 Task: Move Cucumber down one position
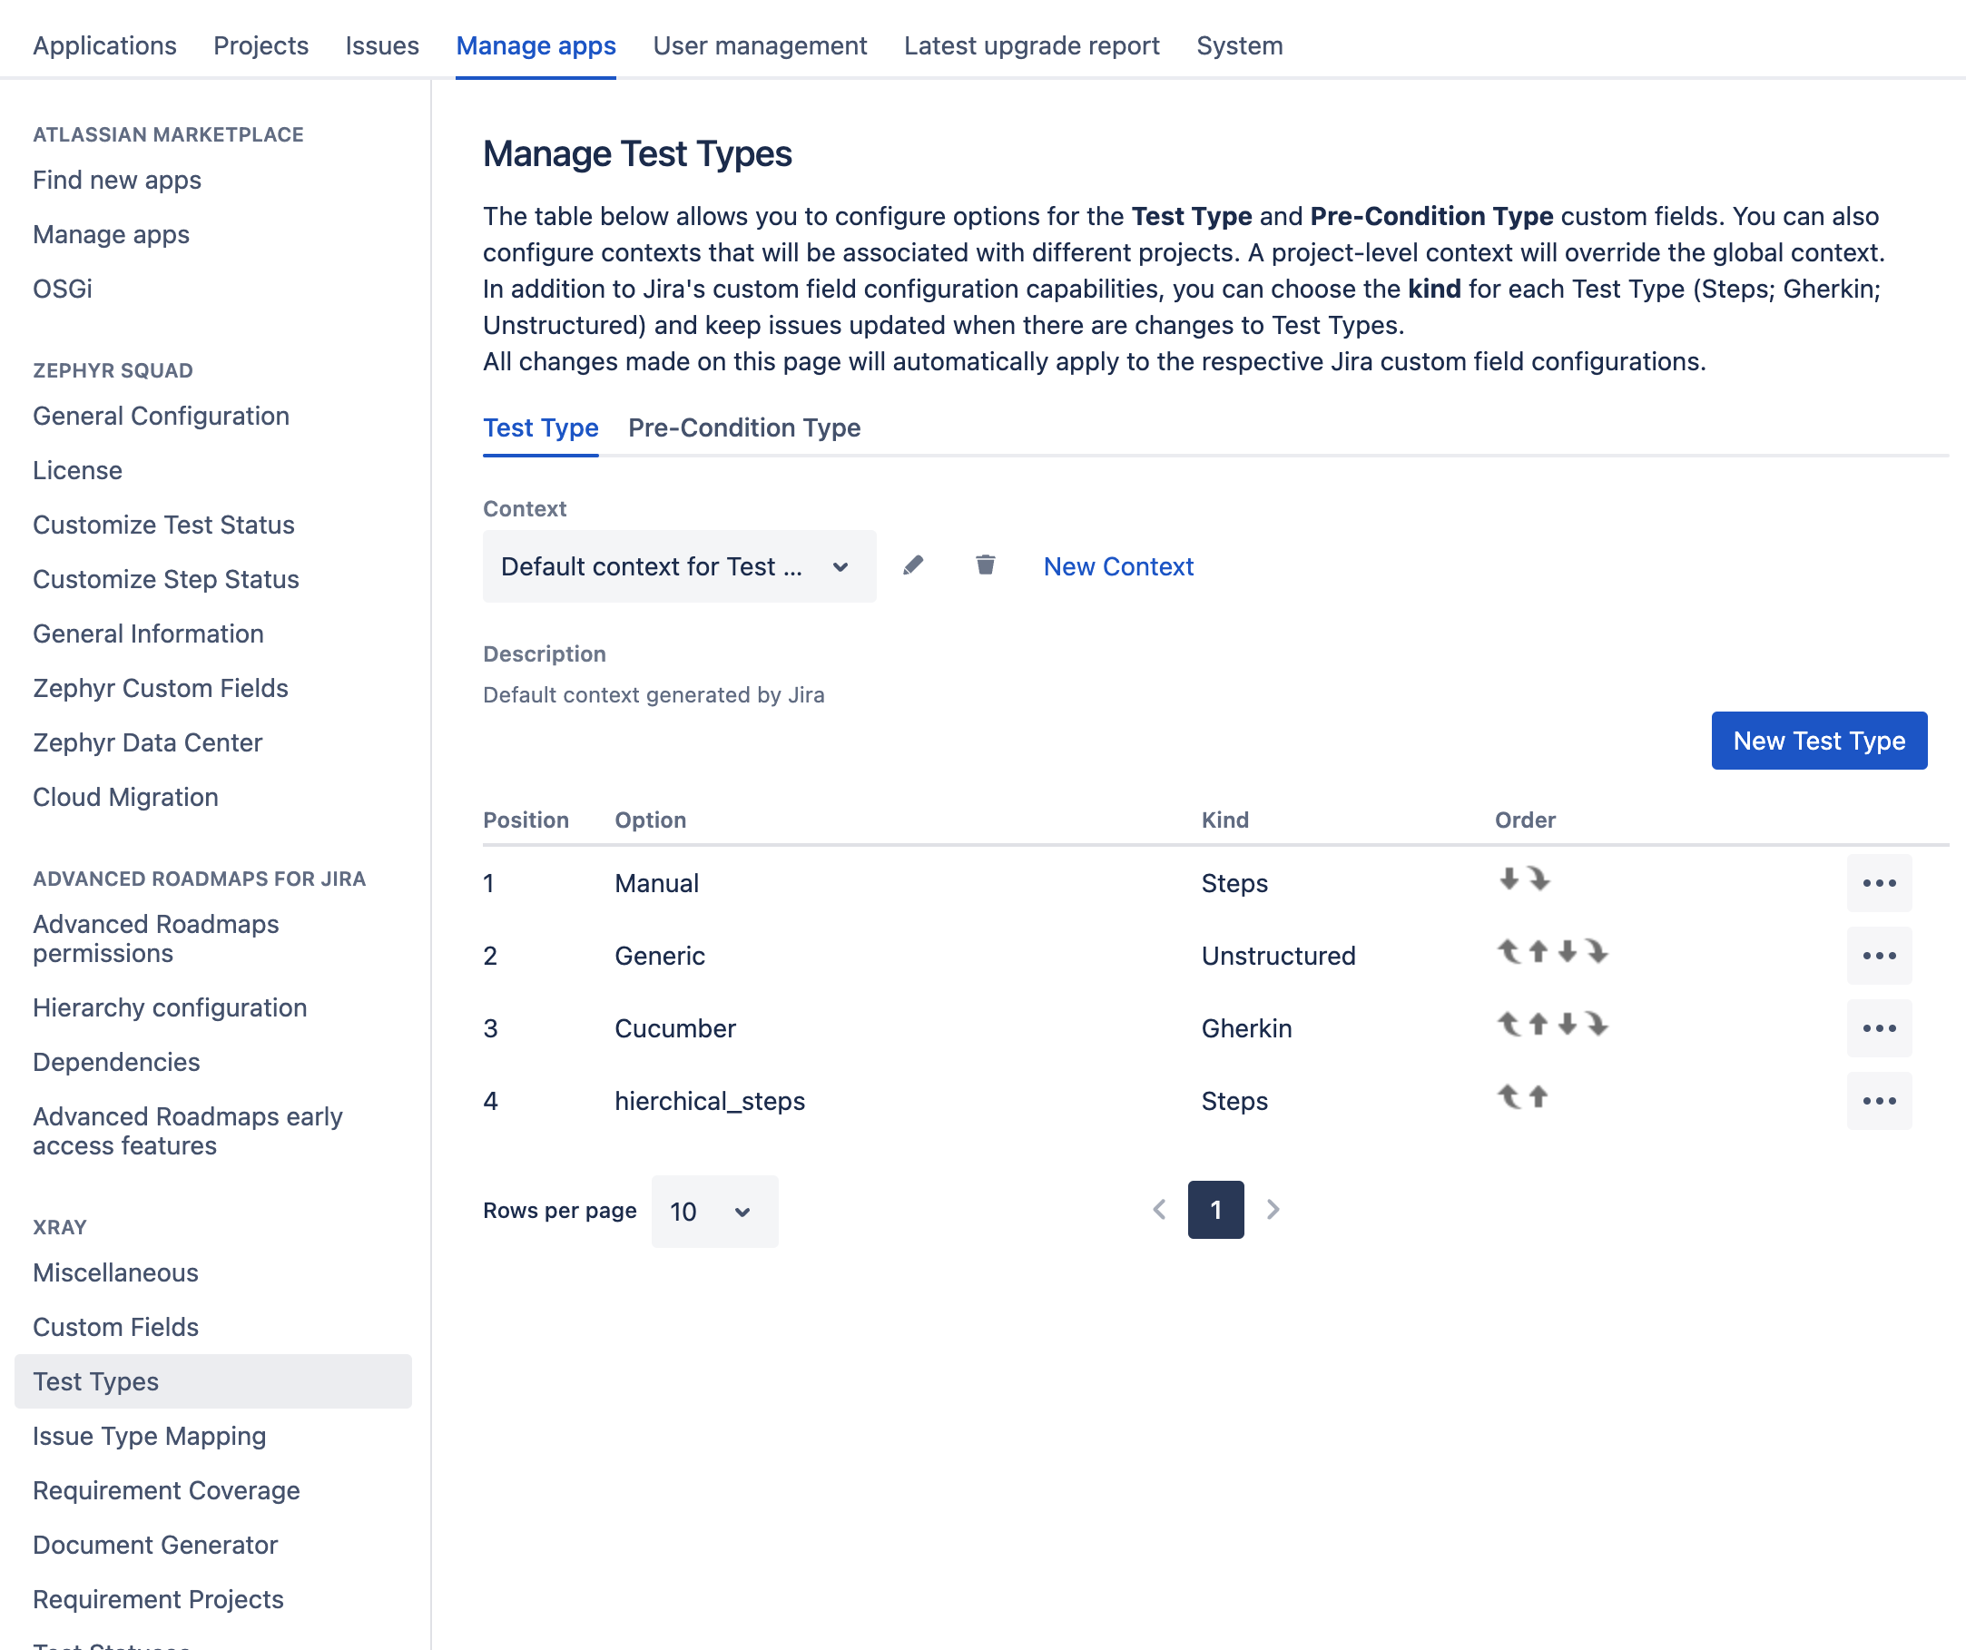click(x=1568, y=1024)
